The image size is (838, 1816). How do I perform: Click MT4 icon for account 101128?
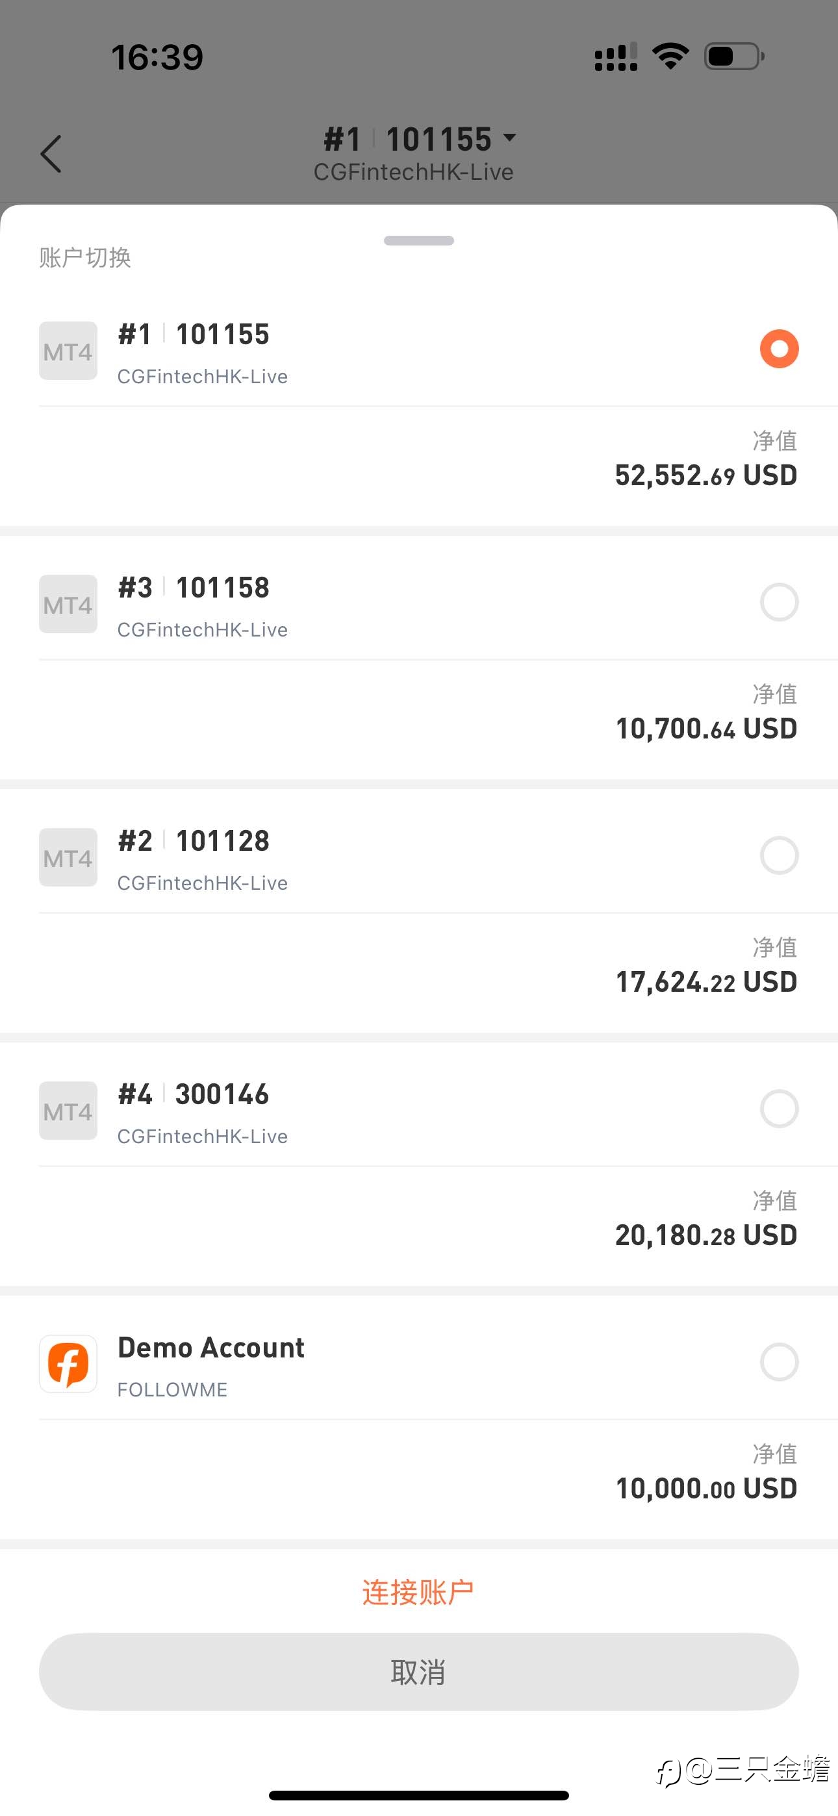pos(68,857)
